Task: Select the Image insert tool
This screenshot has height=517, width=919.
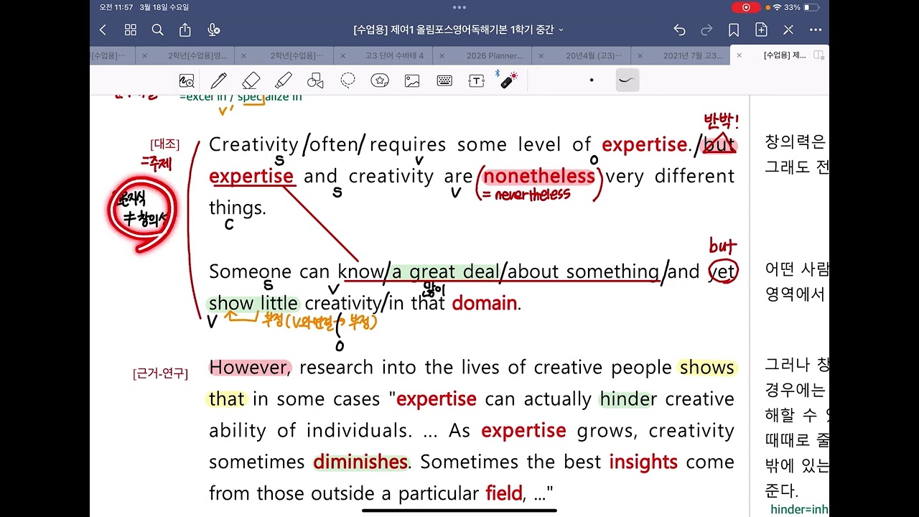Action: pyautogui.click(x=412, y=80)
